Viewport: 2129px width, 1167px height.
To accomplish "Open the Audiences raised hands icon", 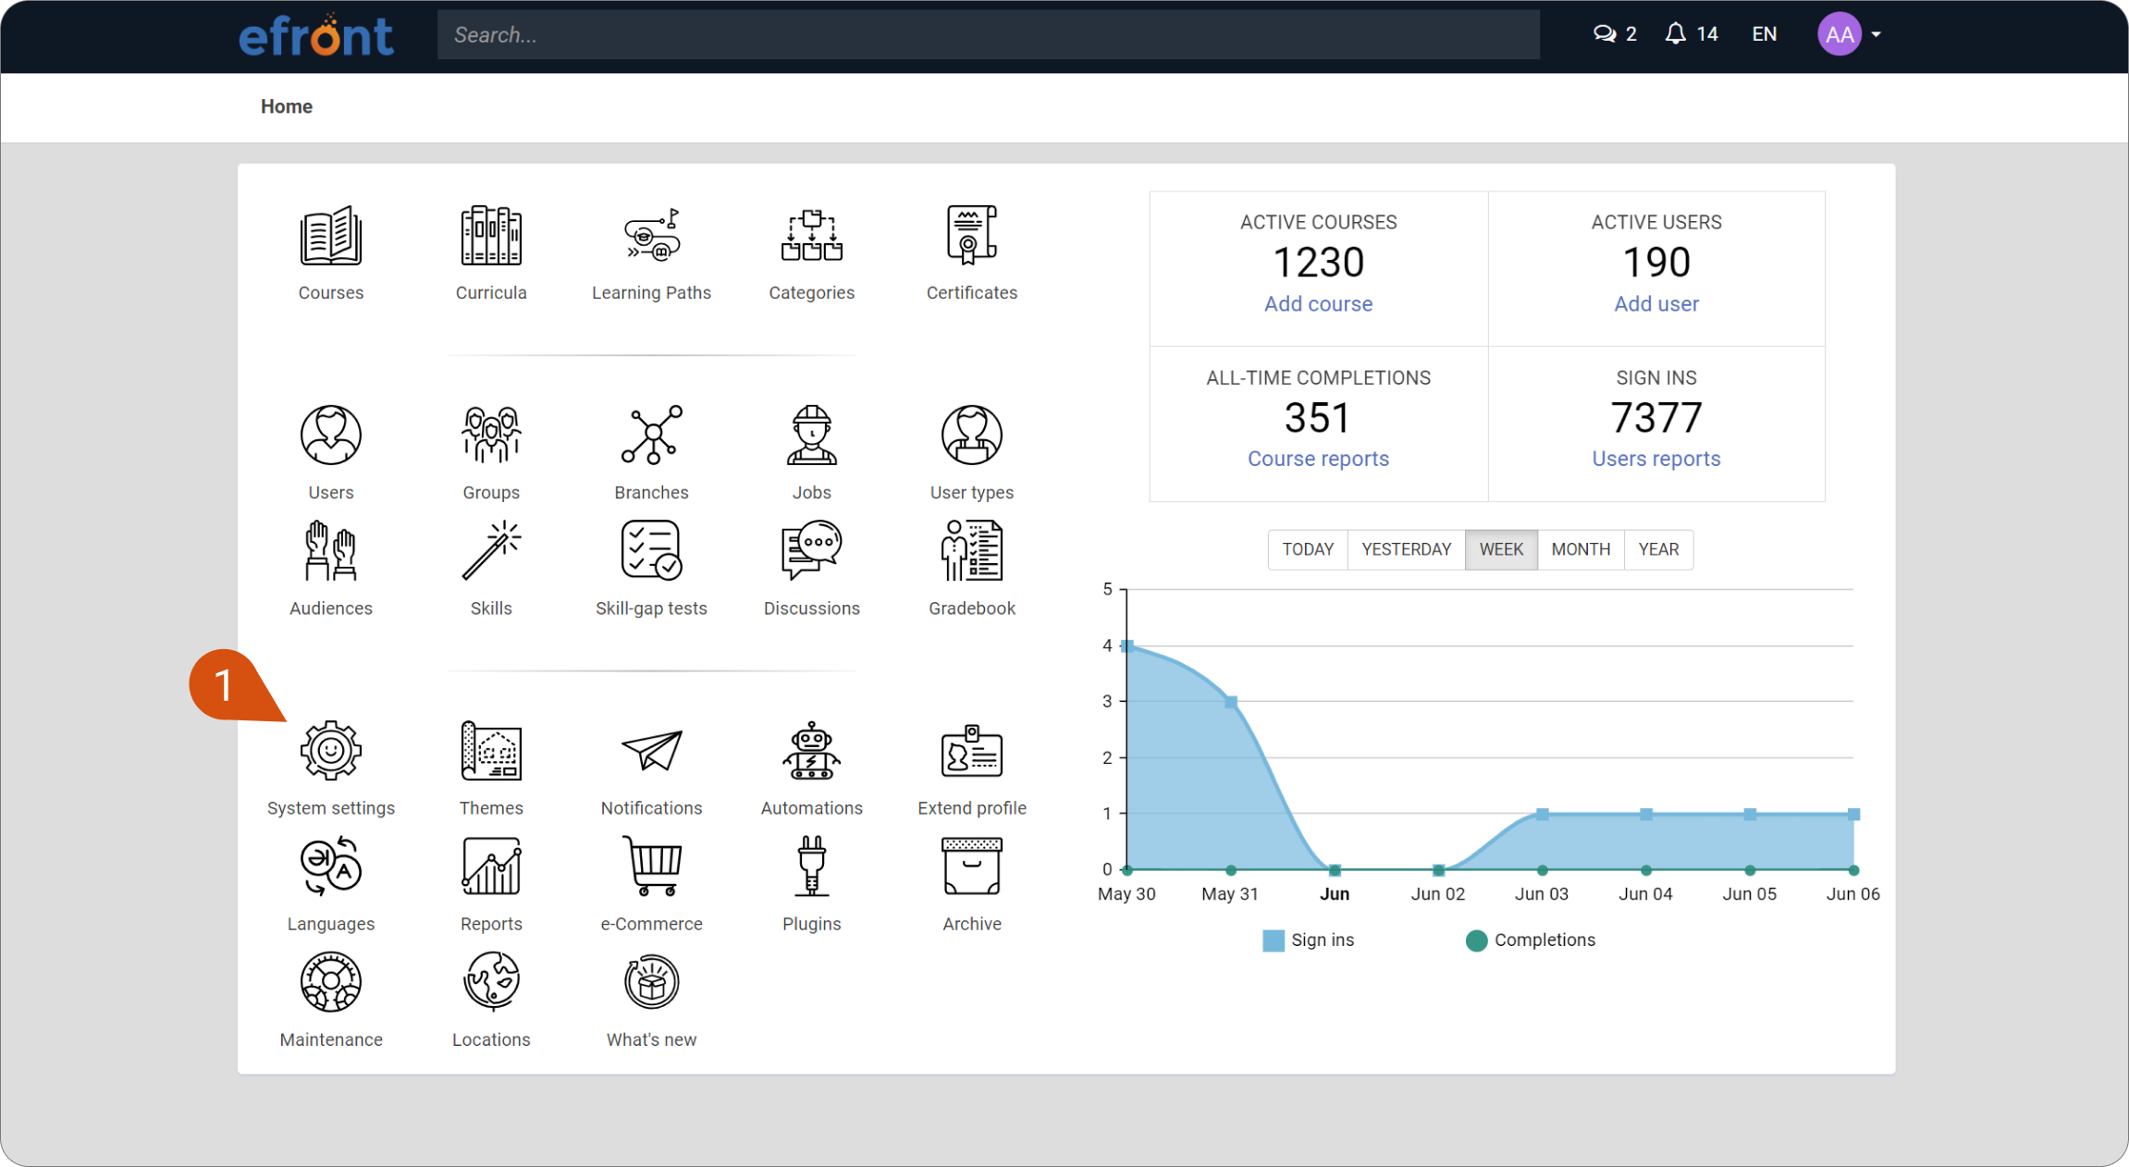I will click(331, 551).
